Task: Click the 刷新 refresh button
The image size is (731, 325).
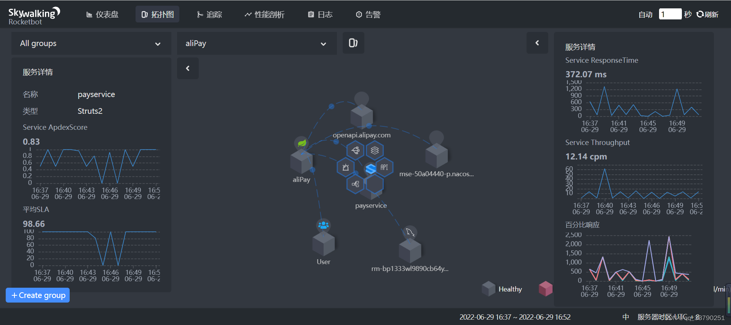Action: pos(707,14)
